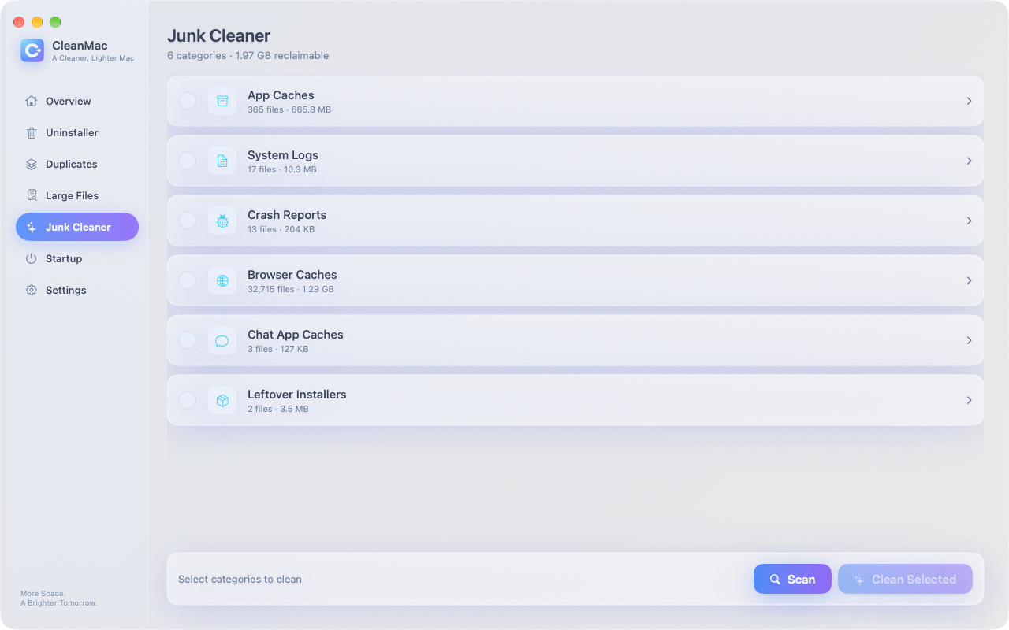
Task: Click the Startup power icon in sidebar
Action: pos(32,258)
